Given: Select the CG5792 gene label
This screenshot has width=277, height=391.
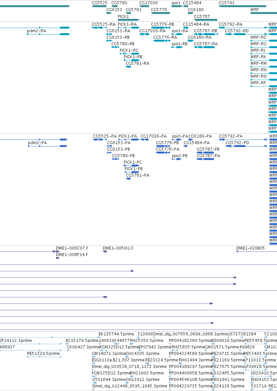Looking at the screenshot, I should pyautogui.click(x=227, y=3).
